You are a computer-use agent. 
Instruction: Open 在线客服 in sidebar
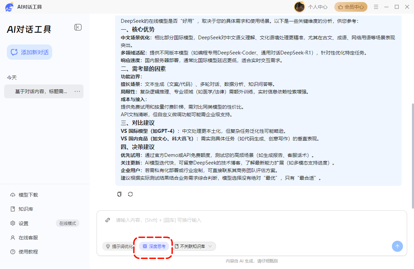tap(24, 238)
